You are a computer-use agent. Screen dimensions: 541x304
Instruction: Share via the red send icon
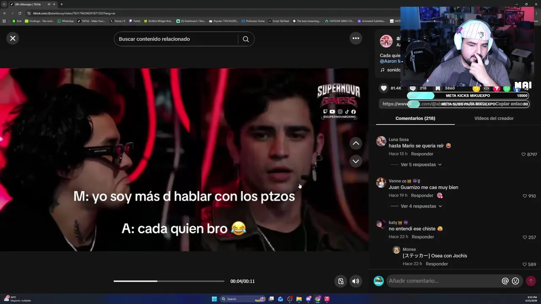point(497,88)
